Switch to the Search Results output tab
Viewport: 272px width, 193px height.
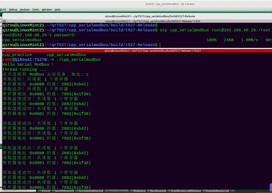click(63, 190)
